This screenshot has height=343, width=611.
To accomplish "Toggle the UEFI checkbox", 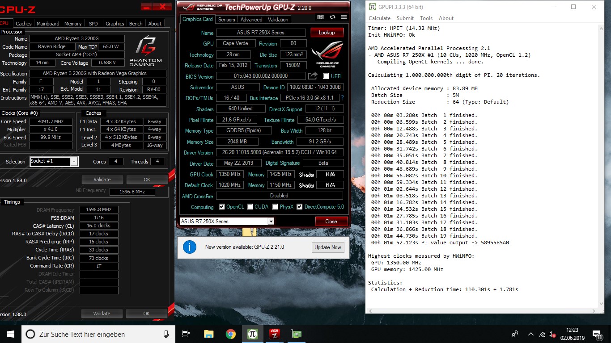I will click(x=326, y=76).
